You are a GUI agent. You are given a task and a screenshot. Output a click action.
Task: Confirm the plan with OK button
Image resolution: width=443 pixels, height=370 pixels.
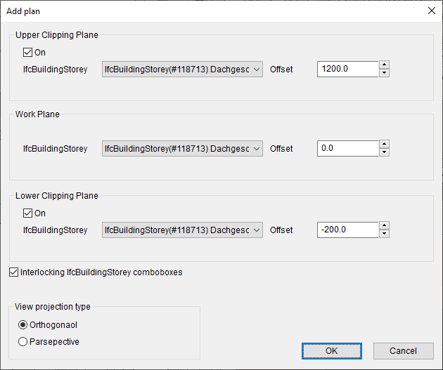pyautogui.click(x=332, y=351)
